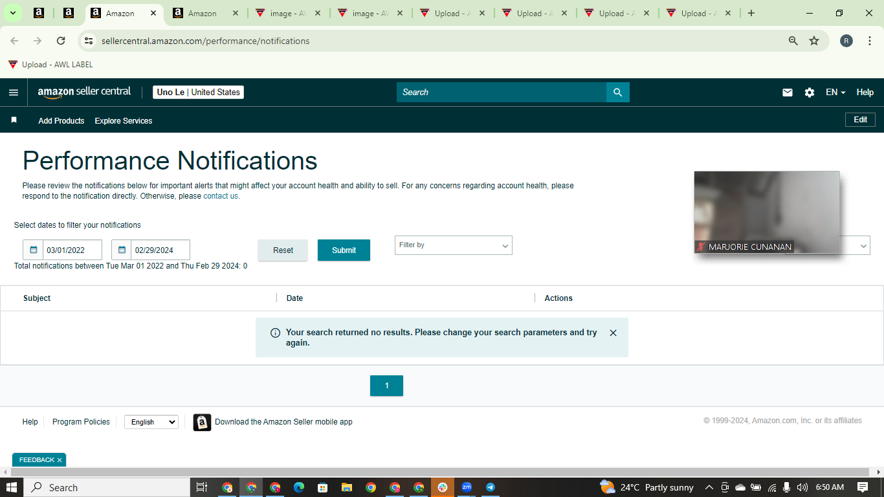The image size is (884, 497).
Task: Click the Reset button
Action: 283,250
